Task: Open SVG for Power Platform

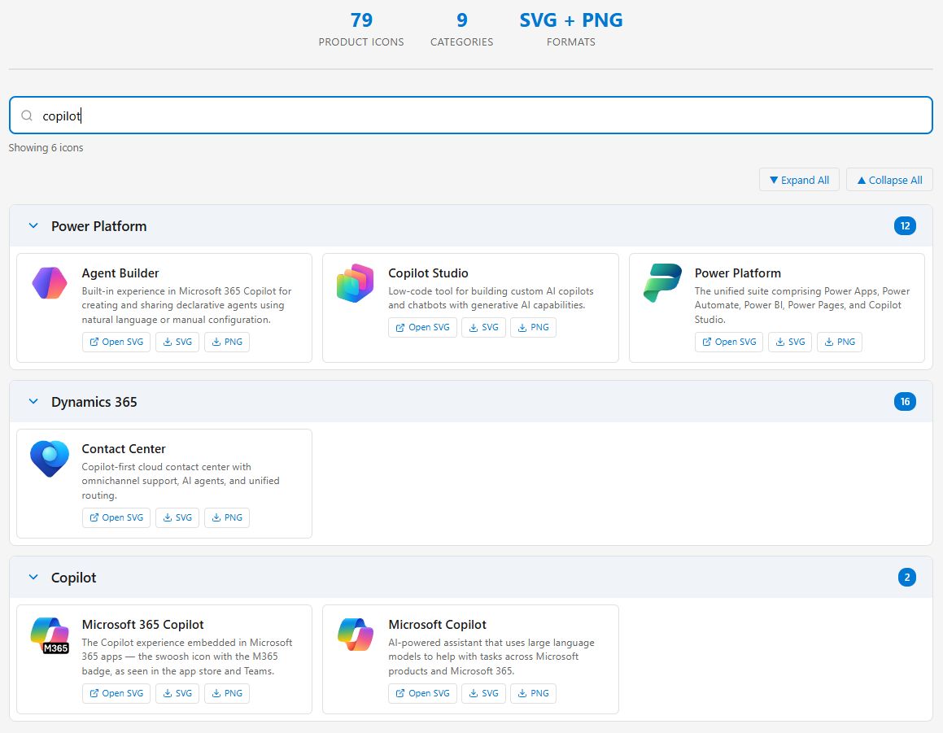Action: [x=729, y=343]
